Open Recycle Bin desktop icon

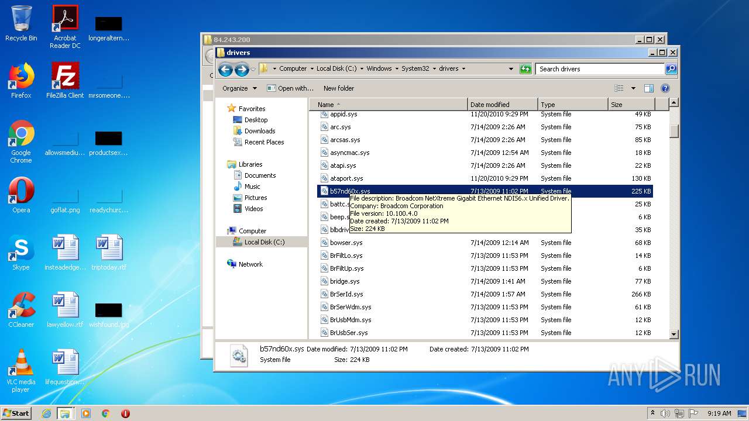coord(21,23)
